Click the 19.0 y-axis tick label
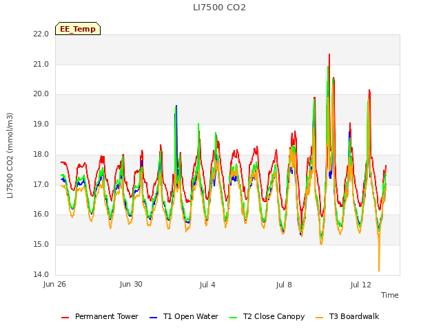The image size is (441, 330). coord(41,124)
